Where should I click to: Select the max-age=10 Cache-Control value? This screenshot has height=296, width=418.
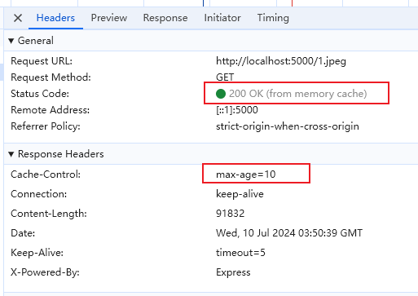(246, 175)
